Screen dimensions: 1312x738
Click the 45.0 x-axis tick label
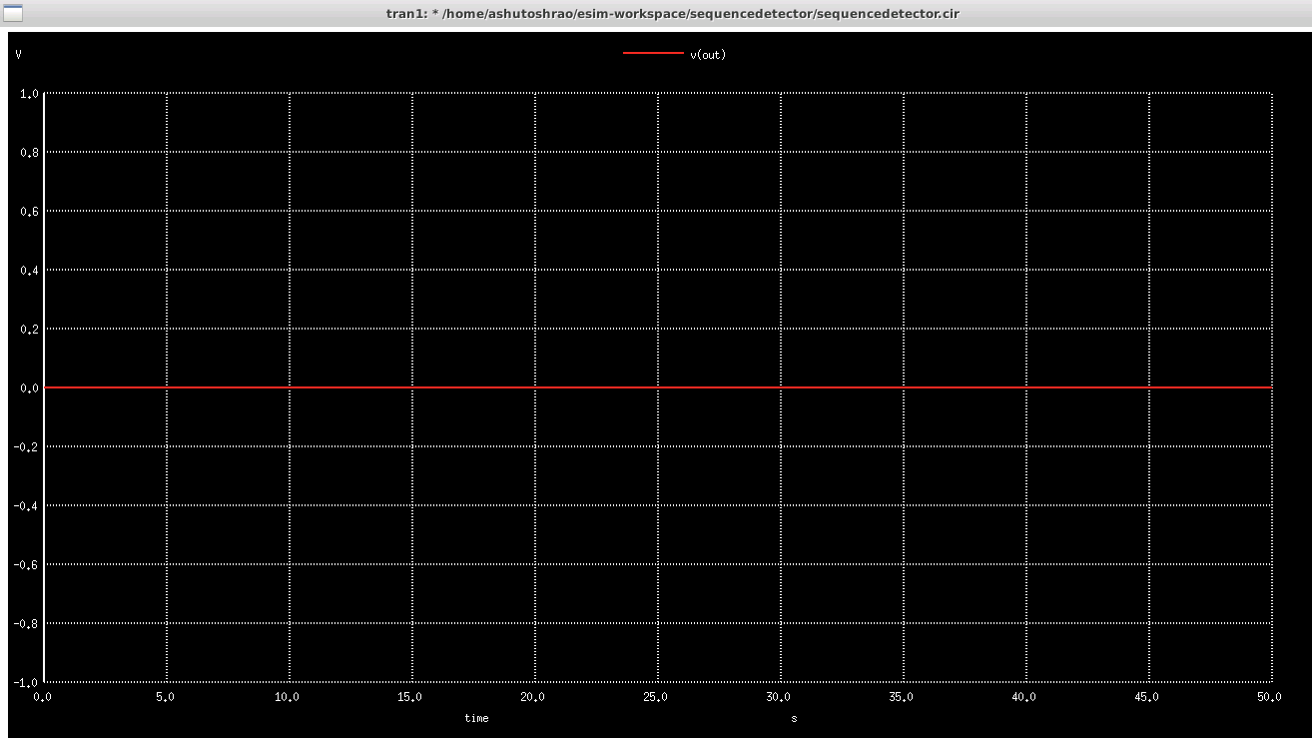[x=1148, y=698]
